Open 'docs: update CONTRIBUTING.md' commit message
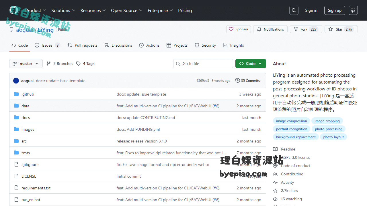 pos(146,118)
